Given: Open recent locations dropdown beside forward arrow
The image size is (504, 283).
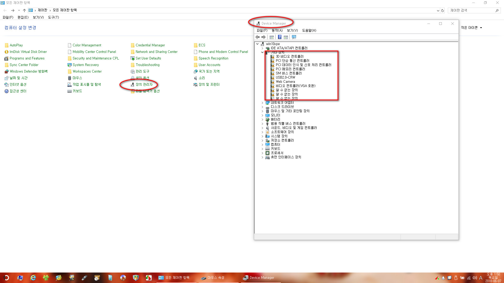Looking at the screenshot, I should (x=19, y=10).
